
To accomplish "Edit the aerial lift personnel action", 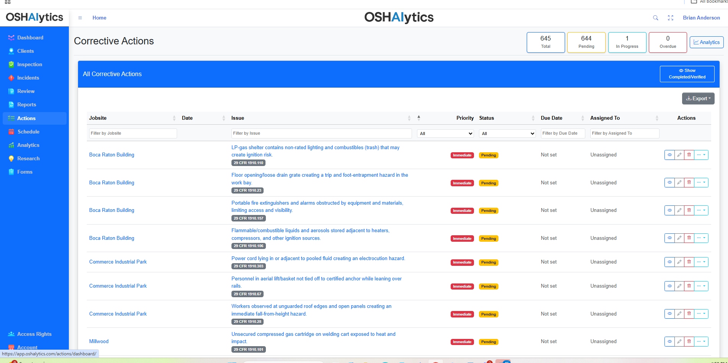I will pyautogui.click(x=679, y=286).
